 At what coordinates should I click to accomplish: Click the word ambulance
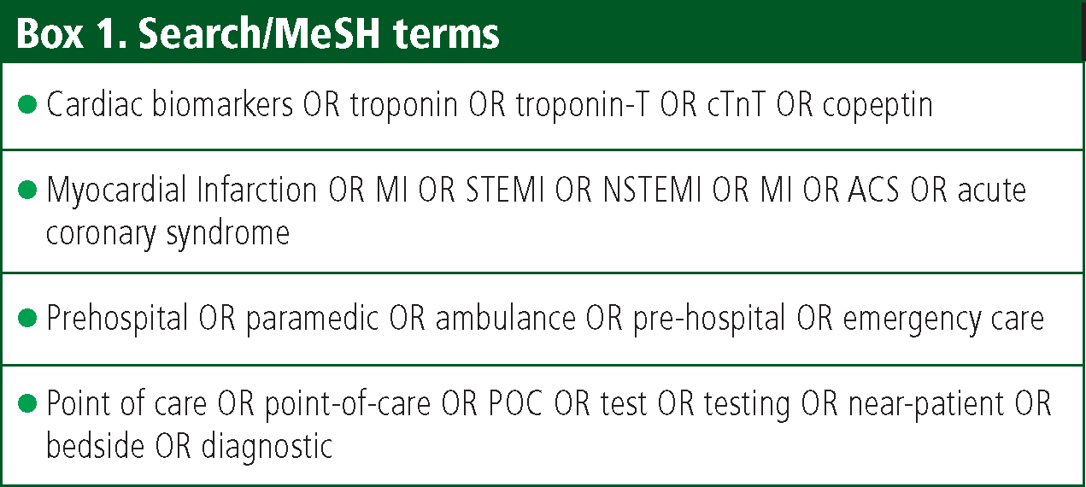tap(505, 319)
